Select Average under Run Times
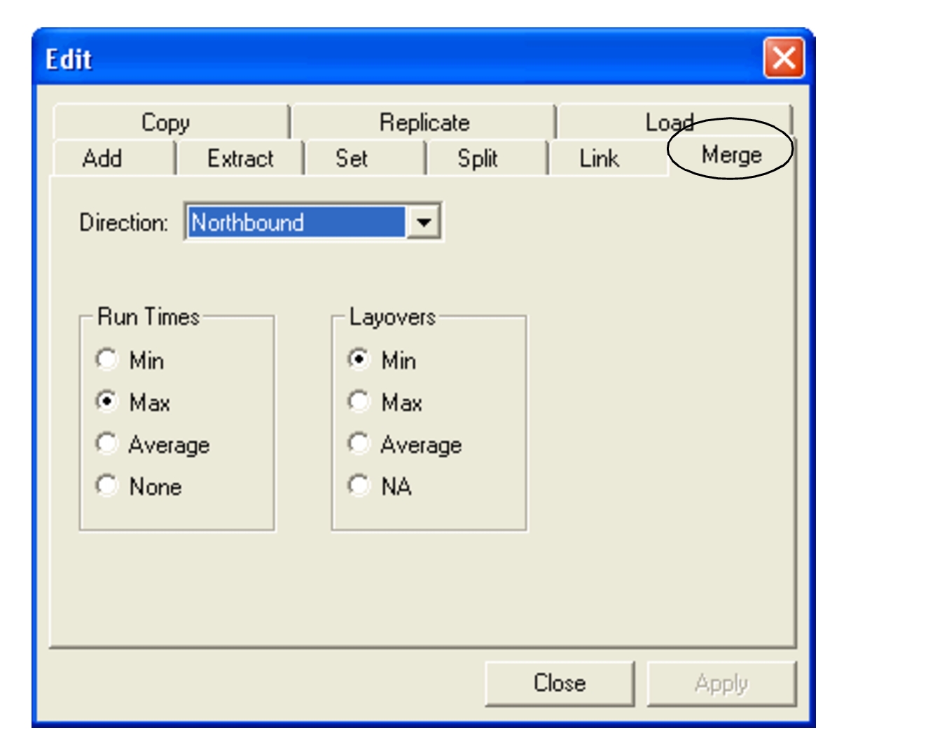942x737 pixels. click(x=106, y=443)
